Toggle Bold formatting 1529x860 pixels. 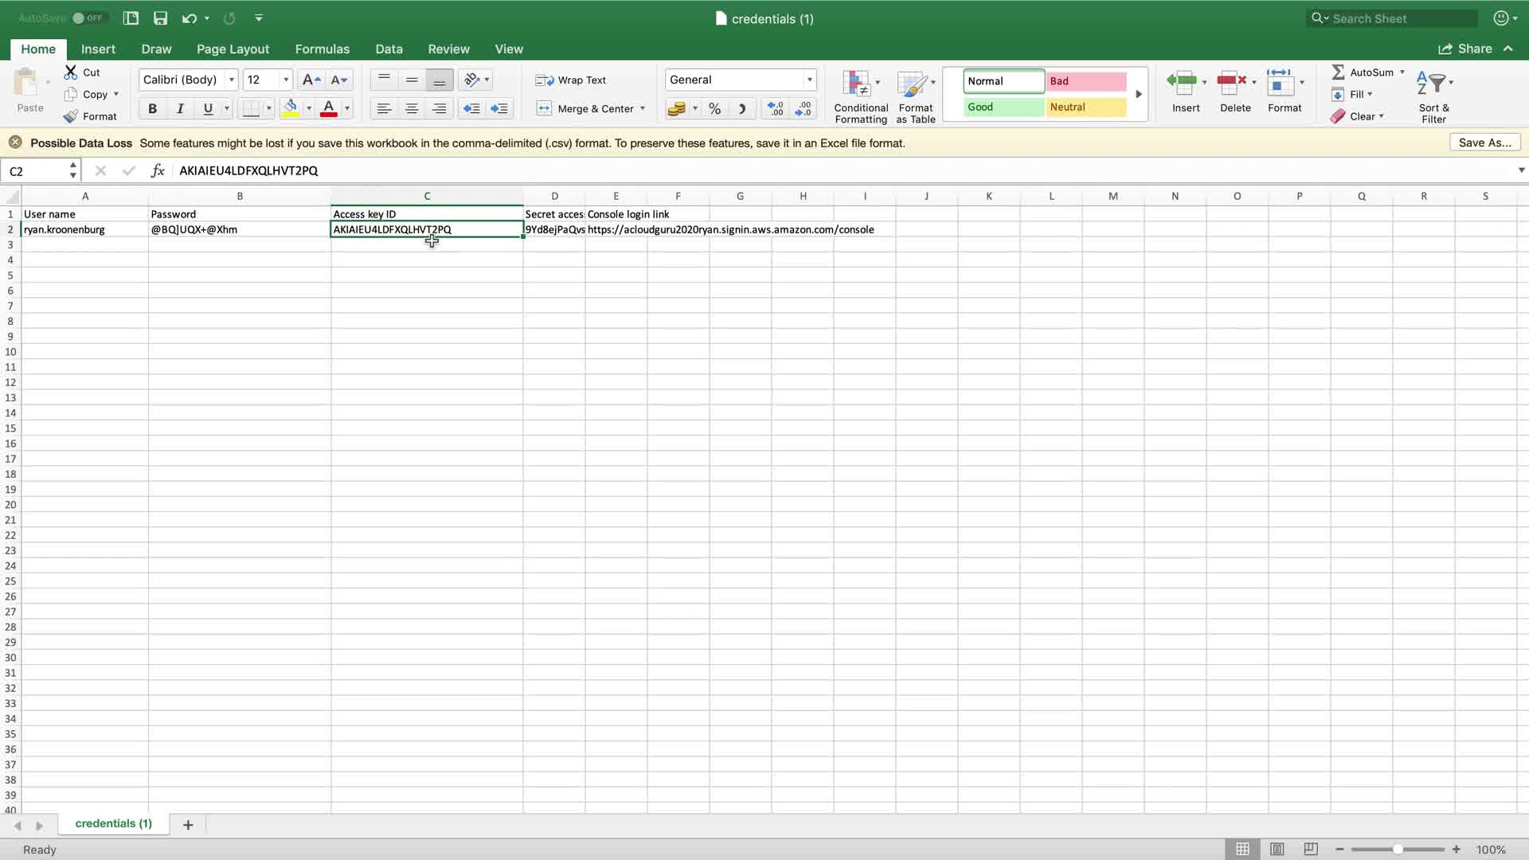152,108
